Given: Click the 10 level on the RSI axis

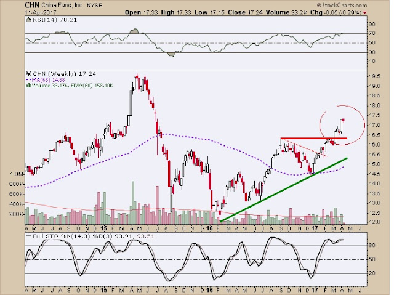Looking at the screenshot, I should pyautogui.click(x=372, y=62).
